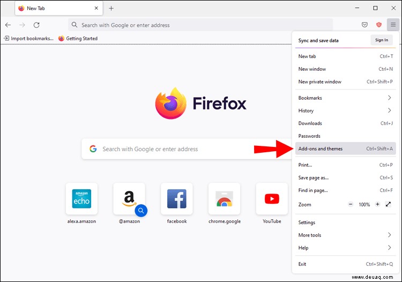Open Add-ons and themes

click(345, 149)
